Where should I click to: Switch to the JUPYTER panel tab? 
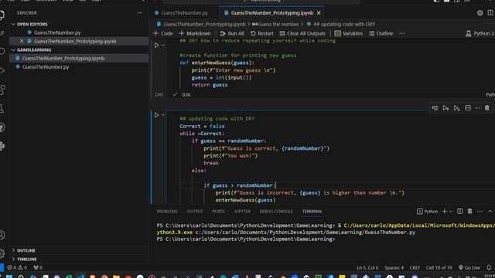point(242,212)
